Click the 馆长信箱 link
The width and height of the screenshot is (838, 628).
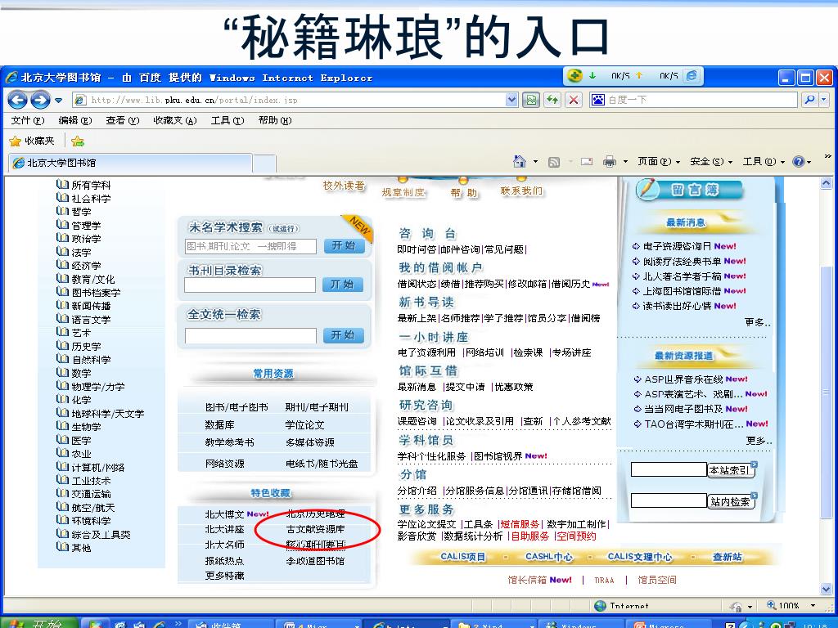pyautogui.click(x=527, y=580)
